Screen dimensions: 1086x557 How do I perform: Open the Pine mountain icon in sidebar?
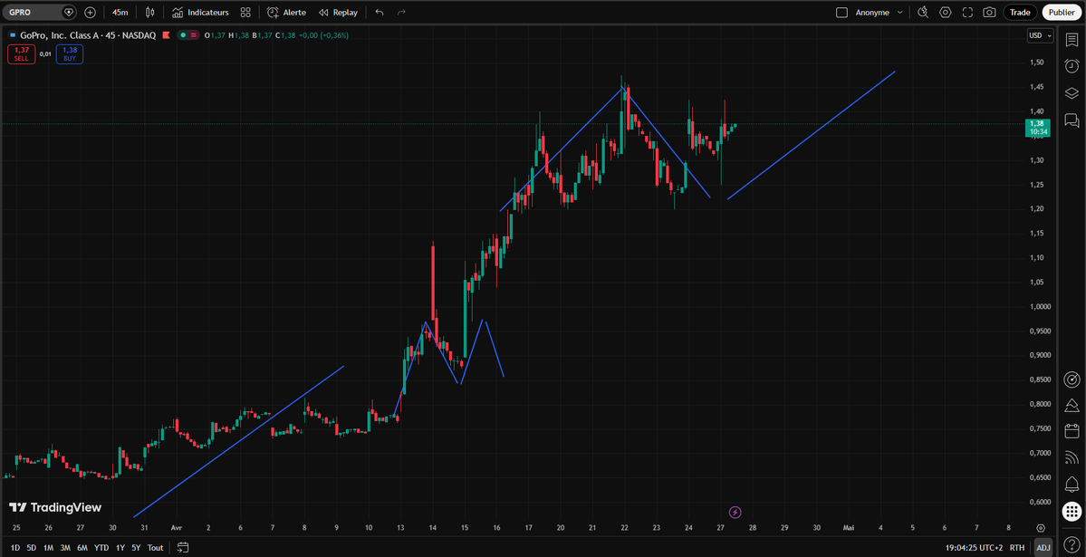[1072, 405]
